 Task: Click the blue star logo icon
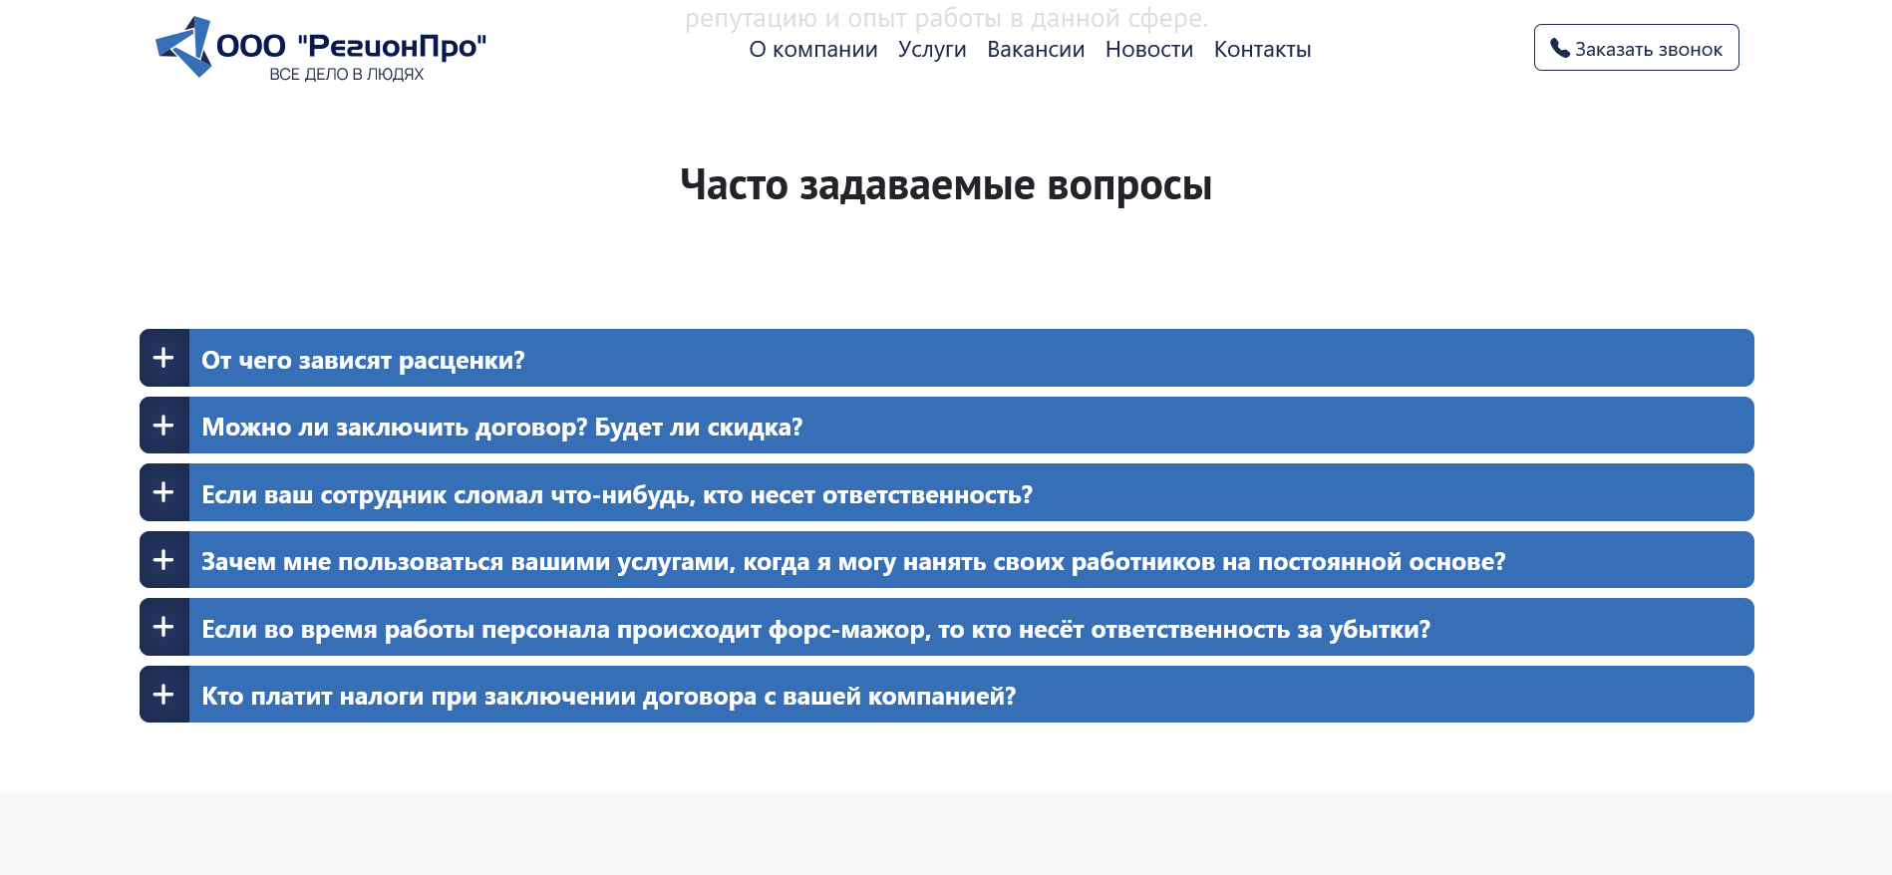pyautogui.click(x=184, y=46)
